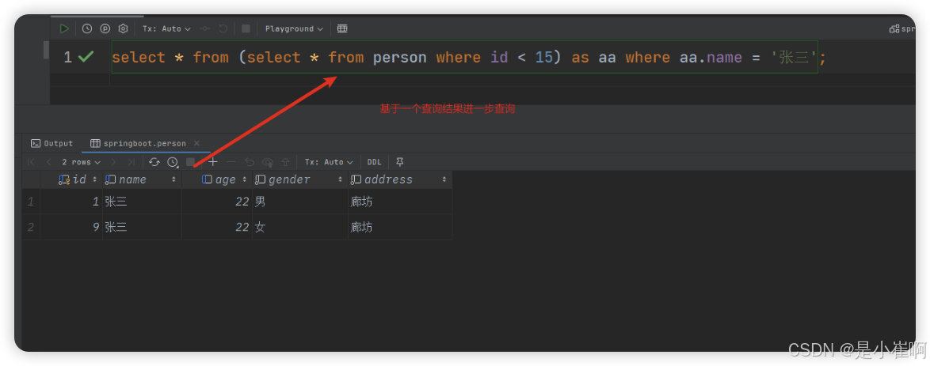
Task: Open auto-refresh interval clock in results toolbar
Action: pos(173,162)
